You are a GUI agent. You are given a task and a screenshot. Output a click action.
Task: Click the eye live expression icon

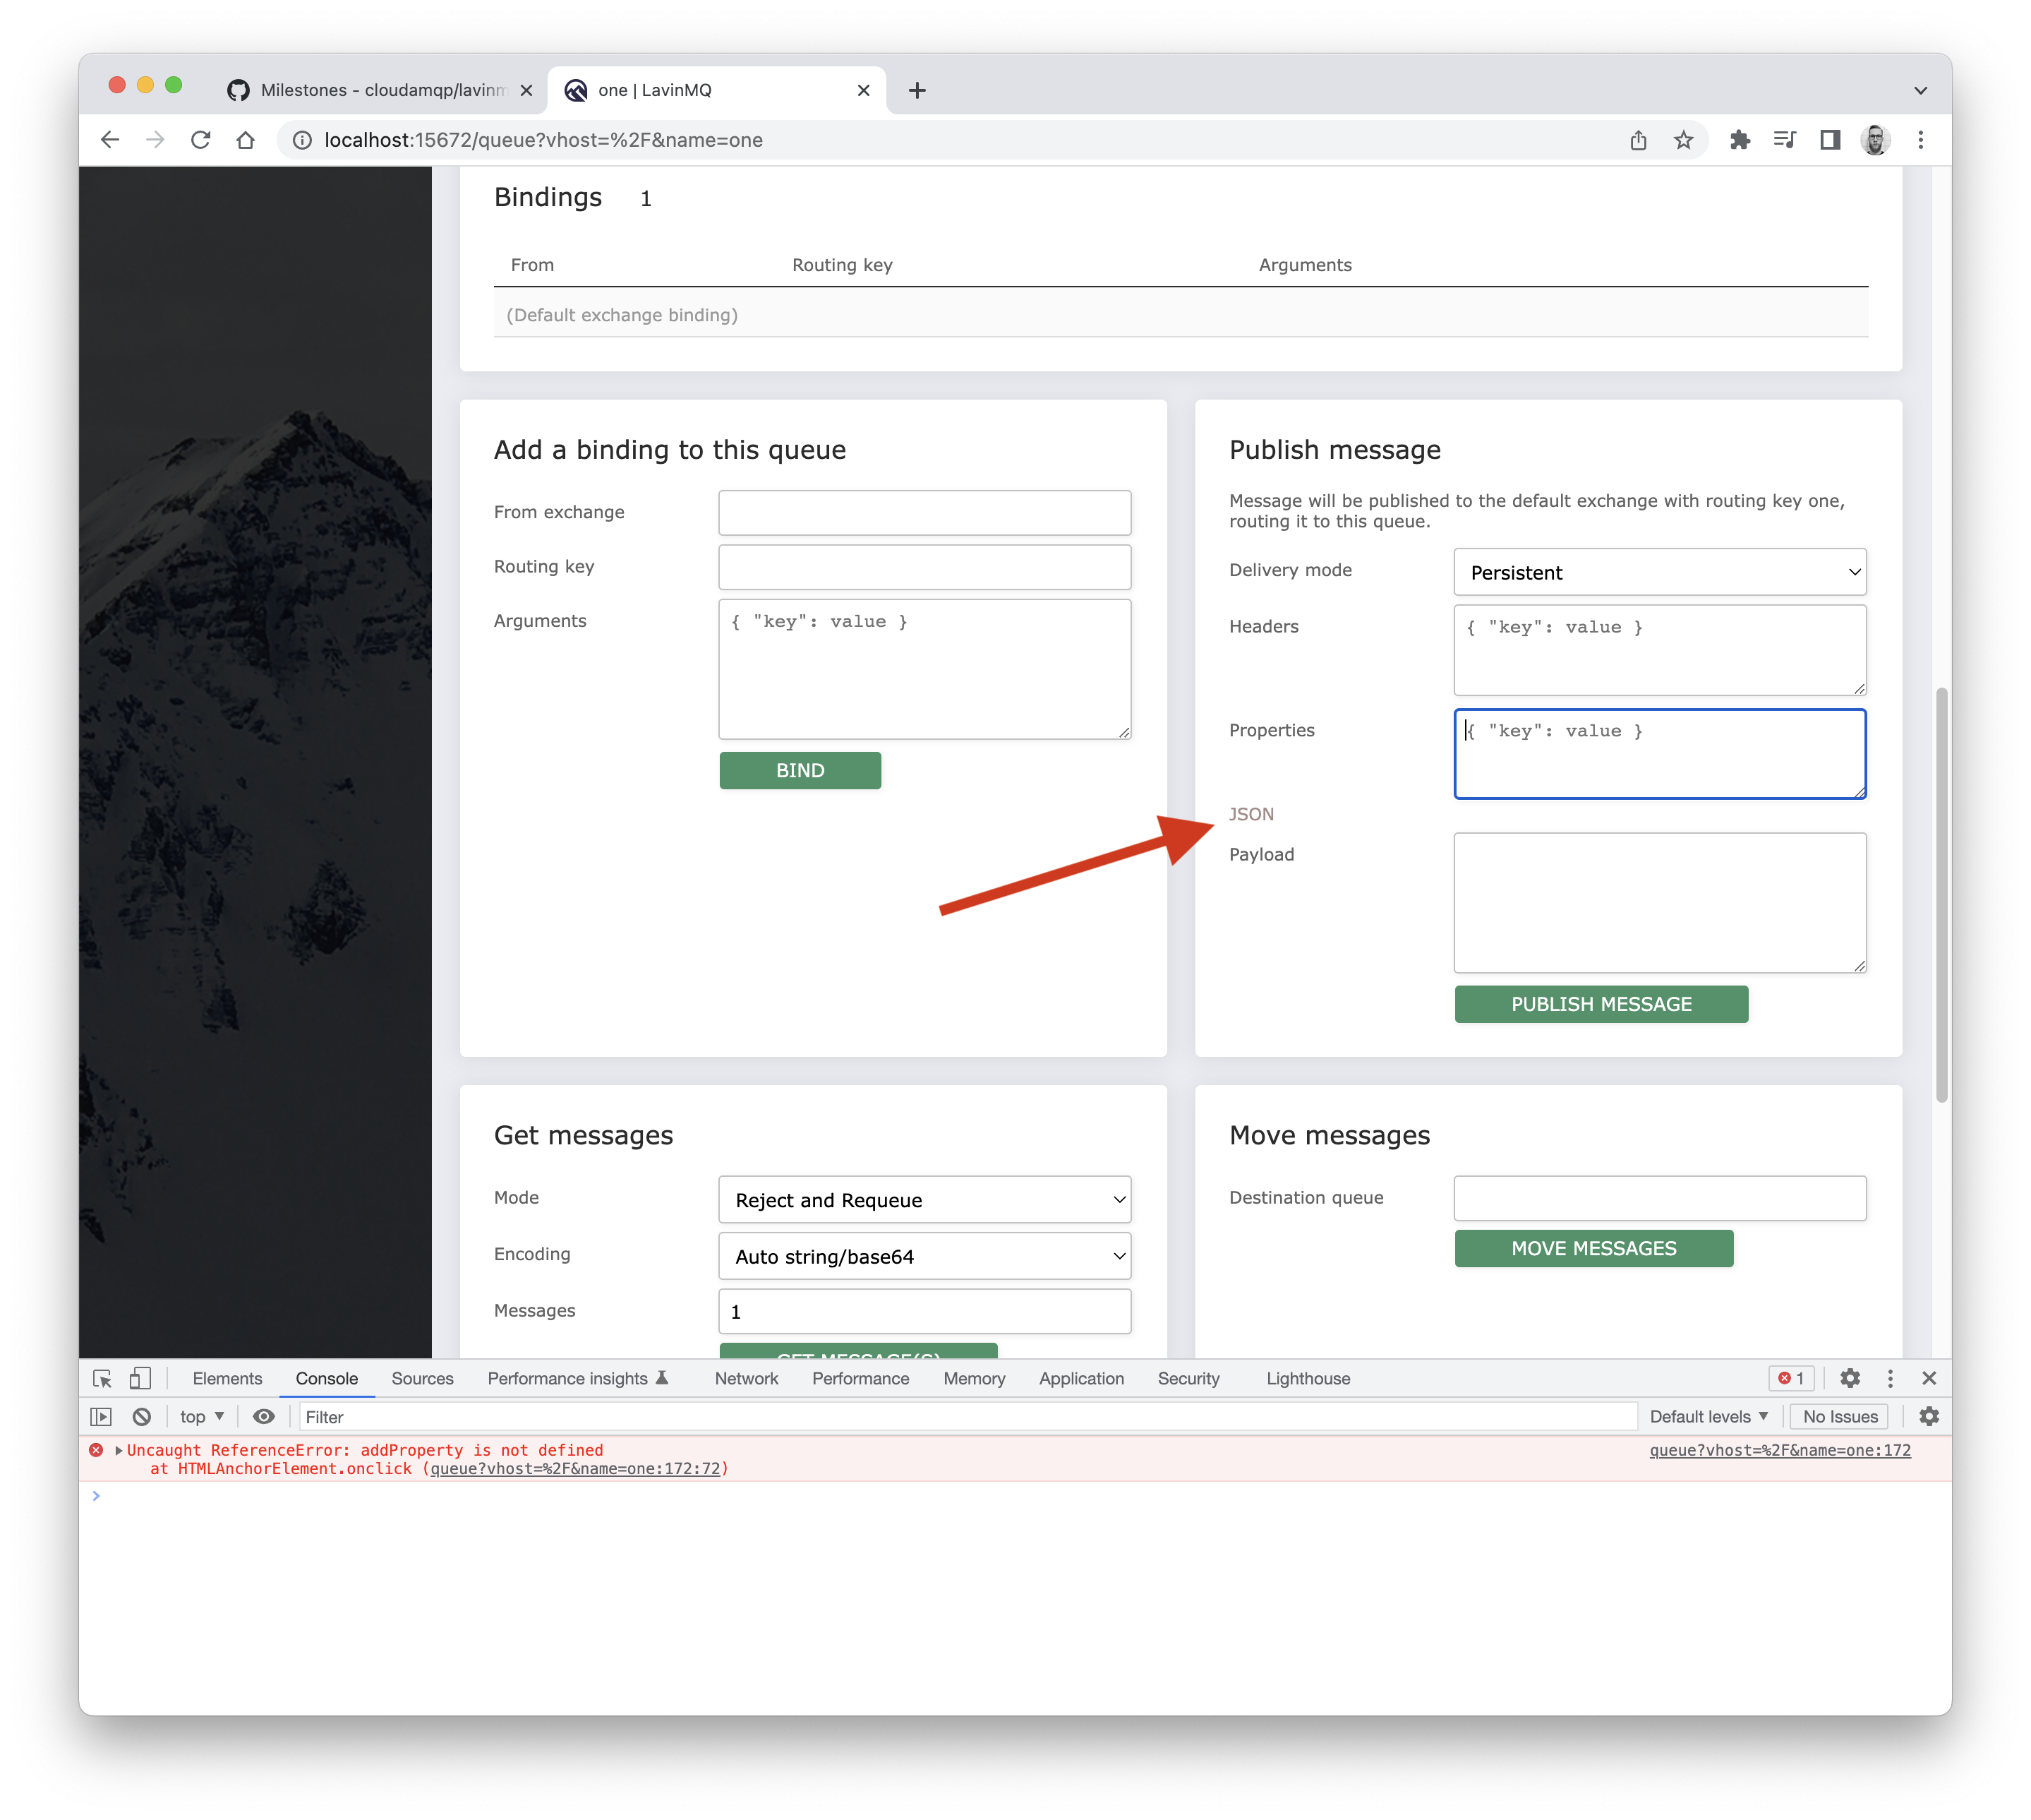pyautogui.click(x=264, y=1416)
